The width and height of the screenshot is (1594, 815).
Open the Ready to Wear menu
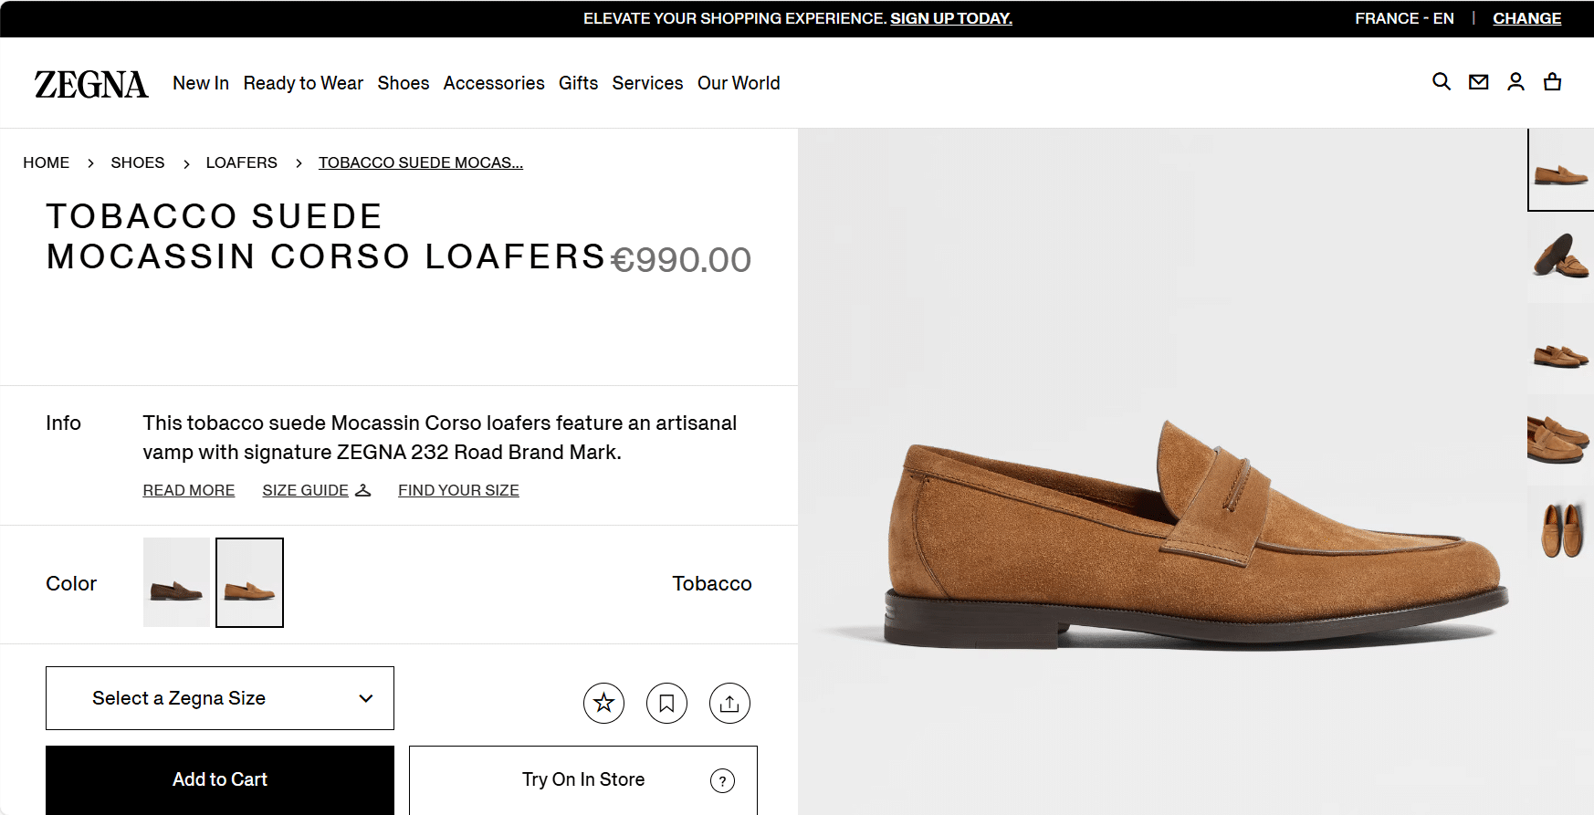pyautogui.click(x=303, y=83)
